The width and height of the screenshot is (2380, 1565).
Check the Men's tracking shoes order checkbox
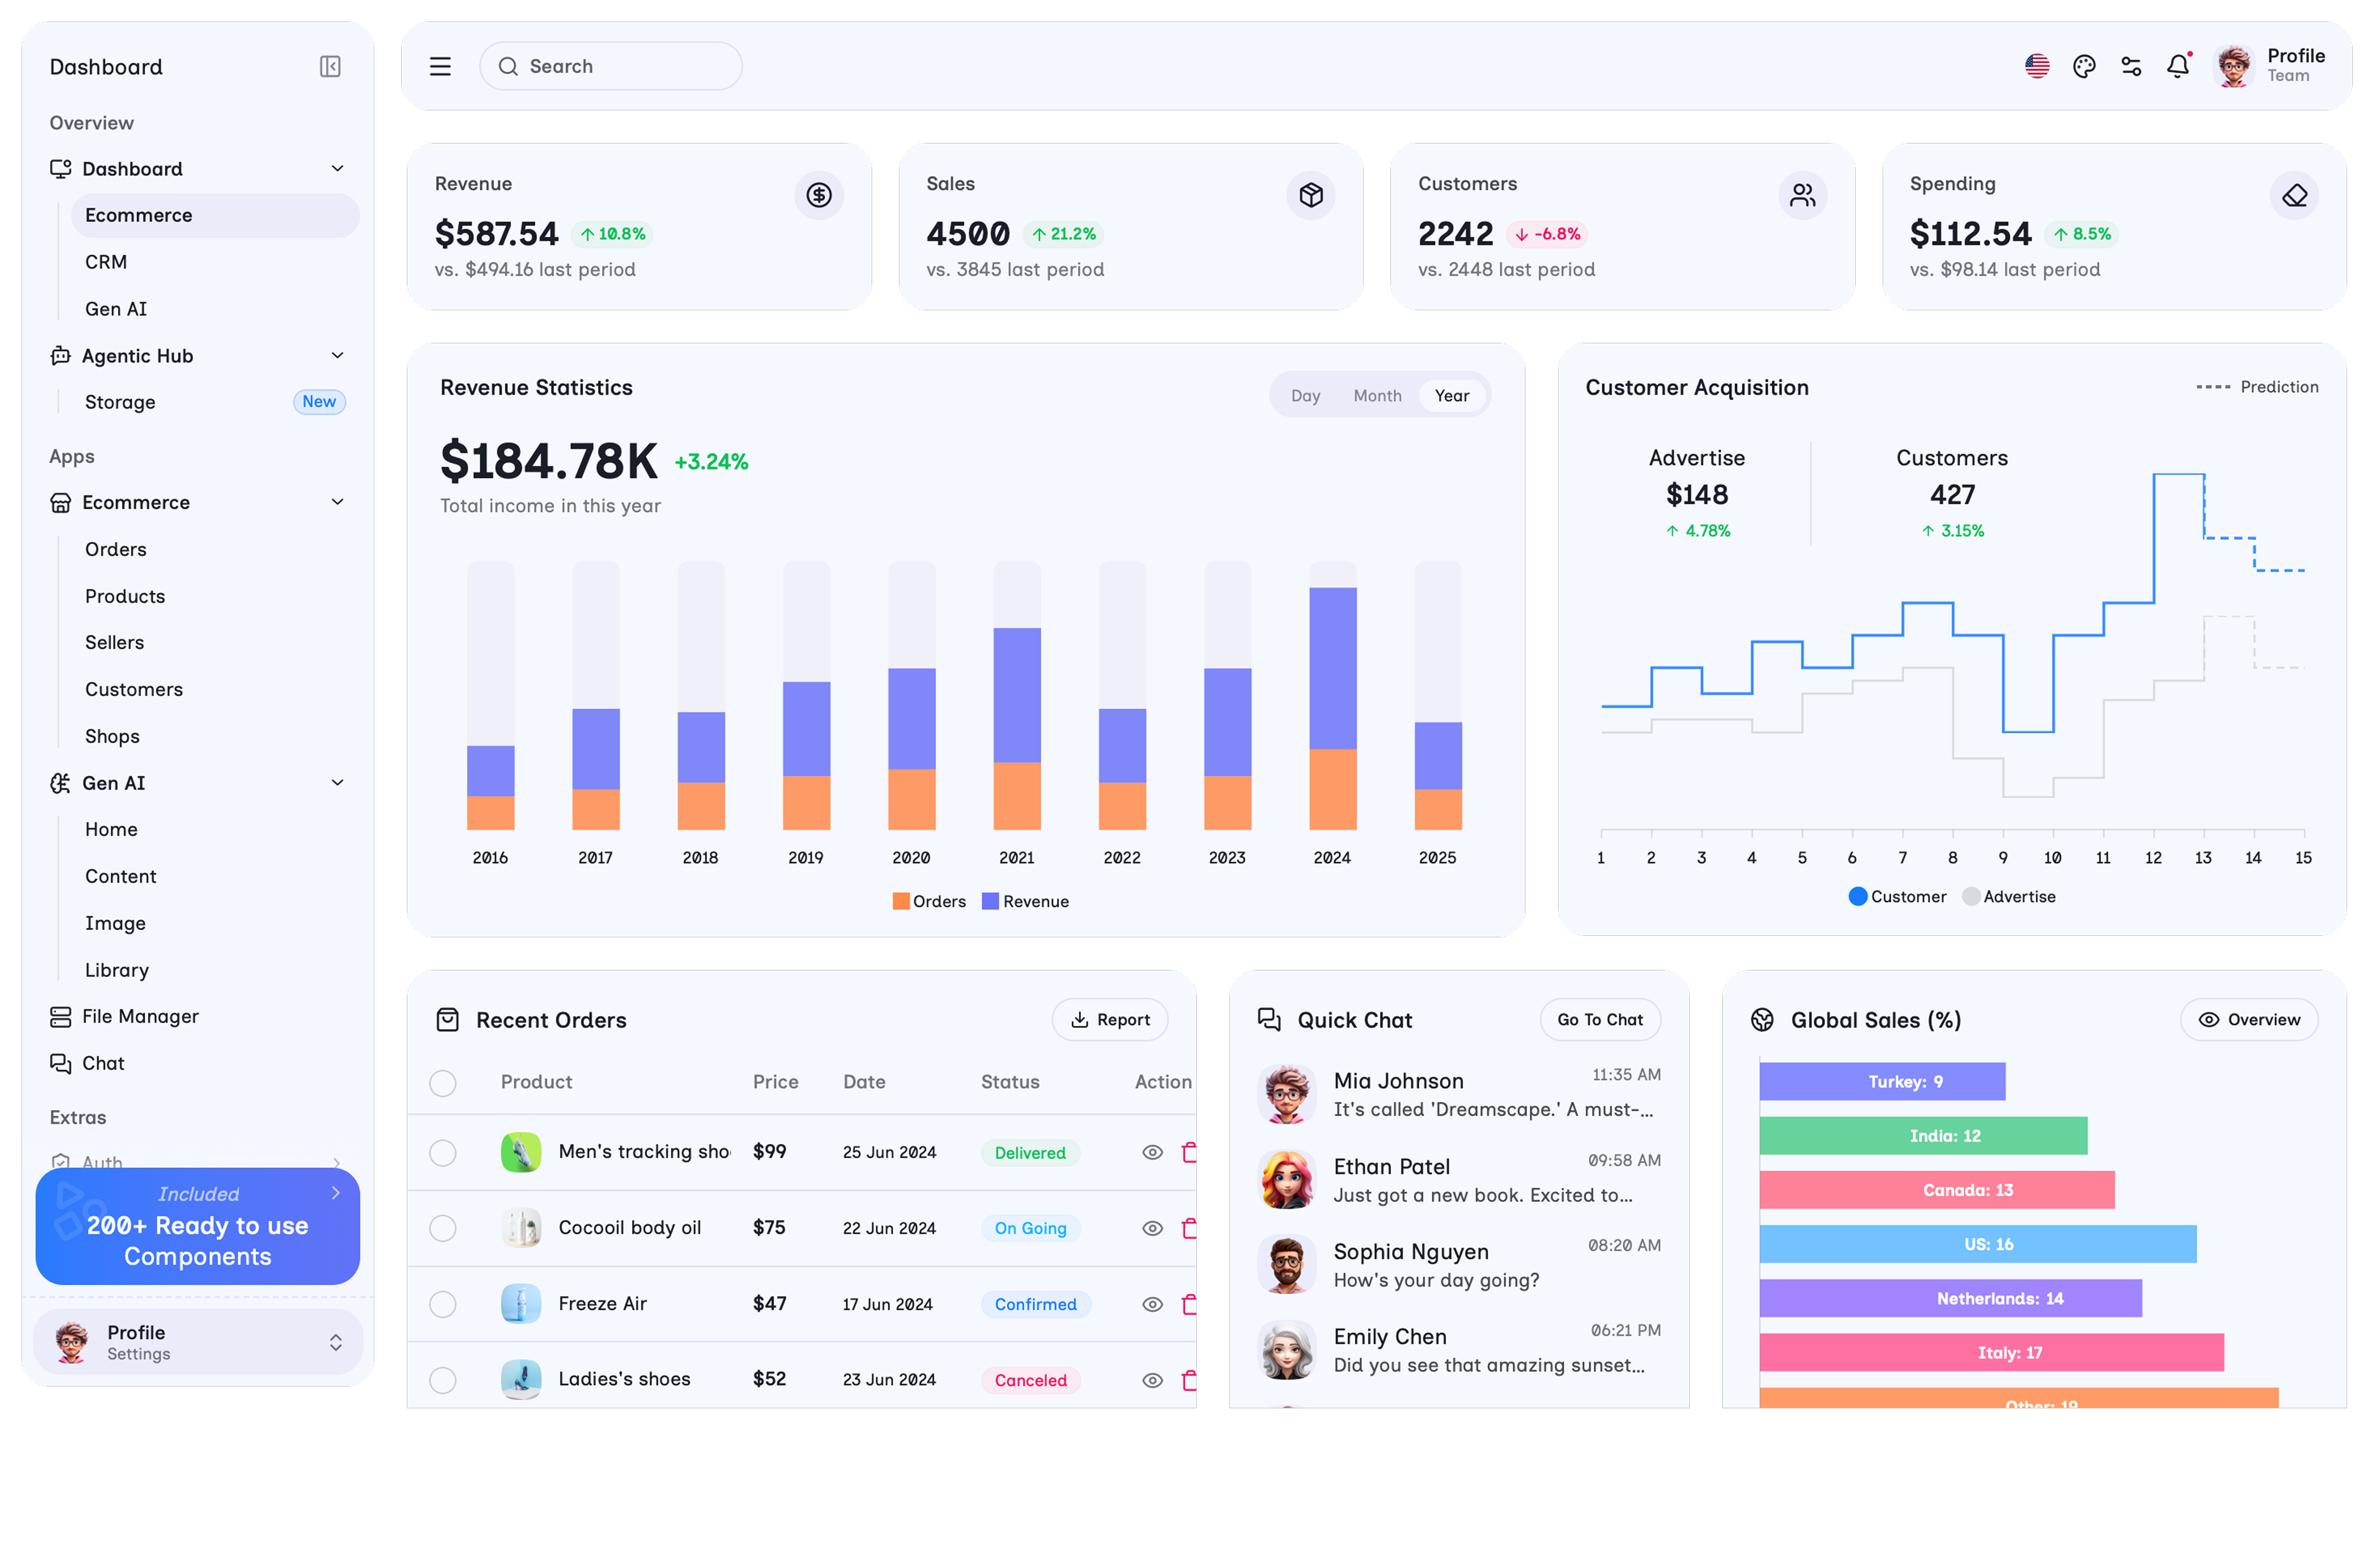click(443, 1152)
